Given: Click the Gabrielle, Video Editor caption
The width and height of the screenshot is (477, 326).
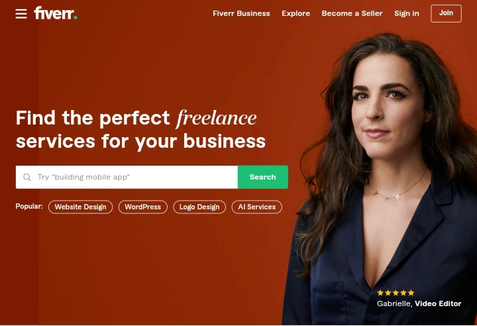Looking at the screenshot, I should 419,303.
